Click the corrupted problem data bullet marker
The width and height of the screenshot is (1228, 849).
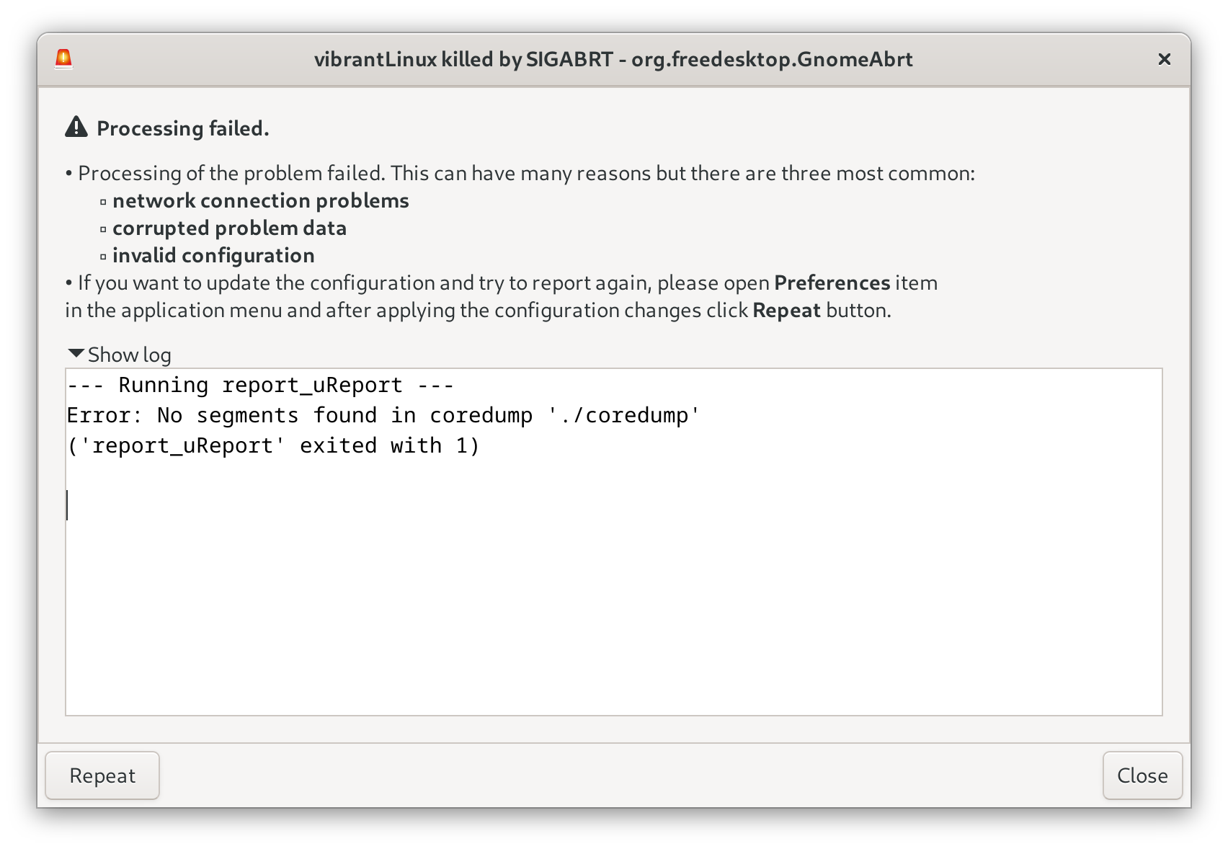[x=104, y=228]
